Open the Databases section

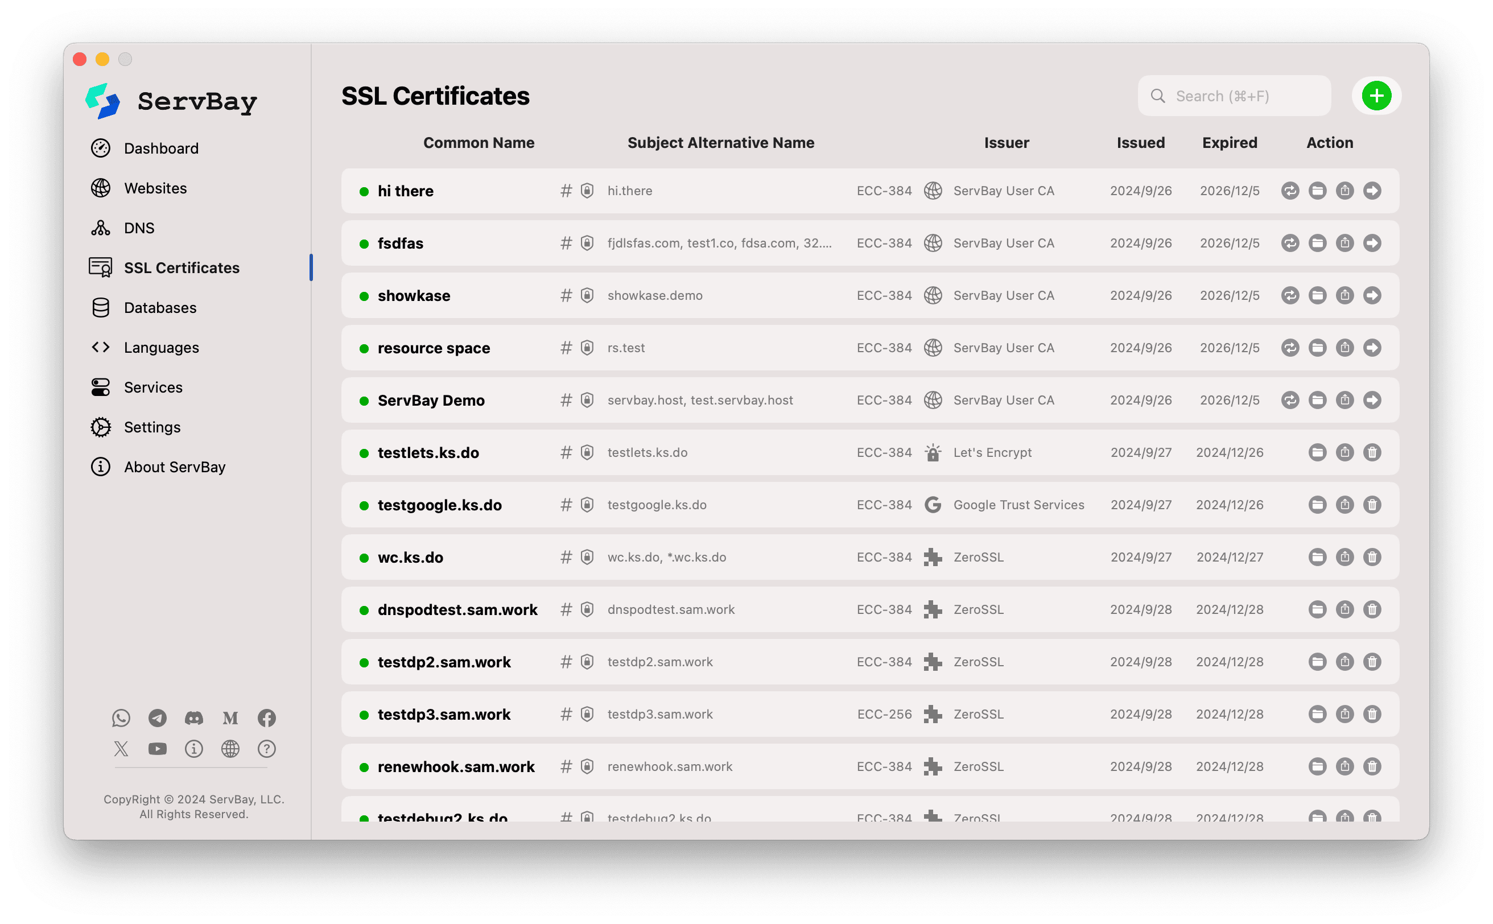[159, 307]
